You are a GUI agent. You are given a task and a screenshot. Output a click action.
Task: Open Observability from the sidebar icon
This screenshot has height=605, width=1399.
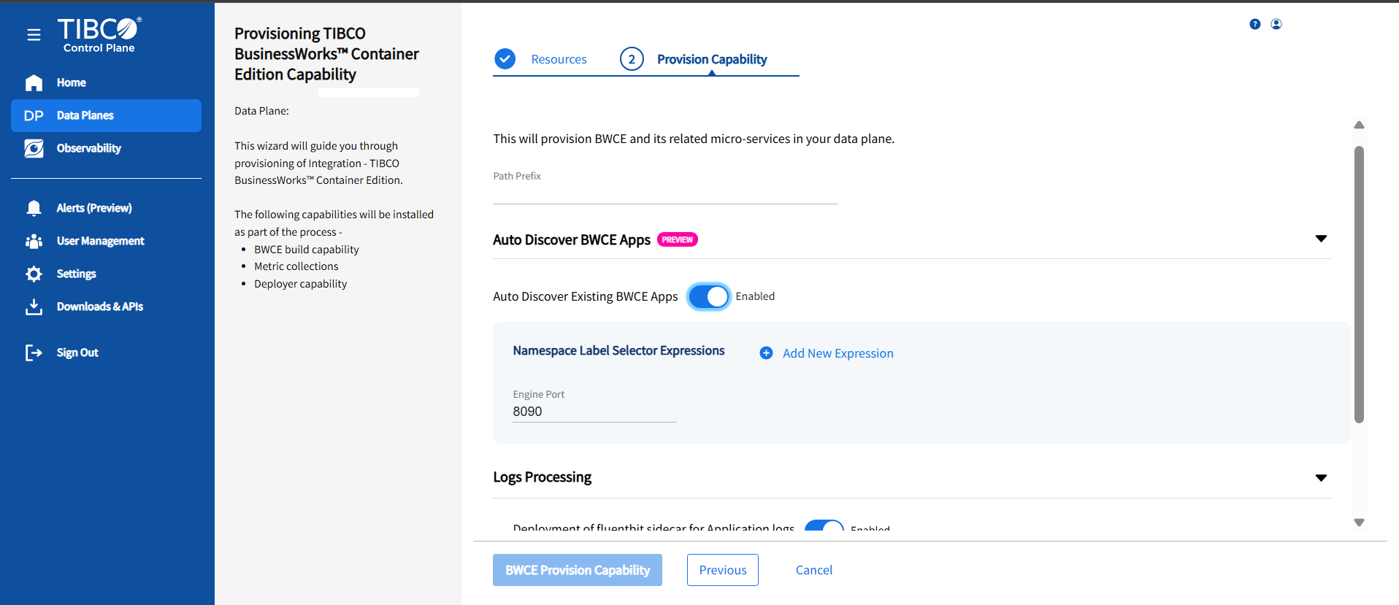tap(34, 149)
